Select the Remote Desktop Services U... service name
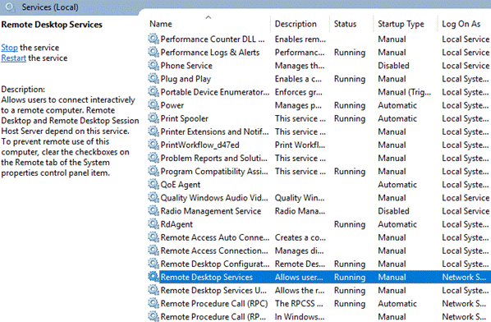Screen dimensions: 491x322 coord(213,290)
